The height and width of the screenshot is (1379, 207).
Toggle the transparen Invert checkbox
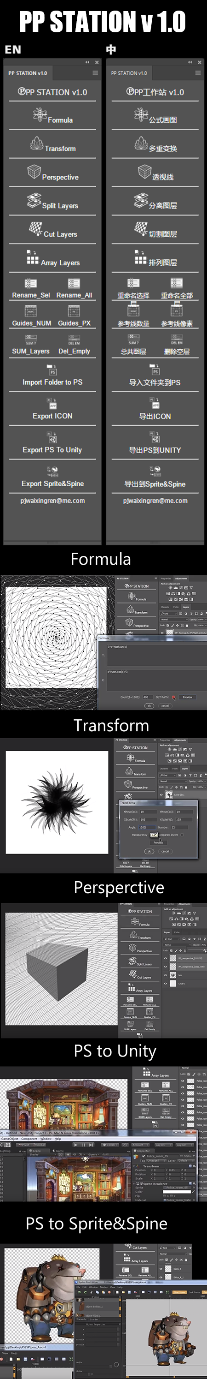[182, 835]
